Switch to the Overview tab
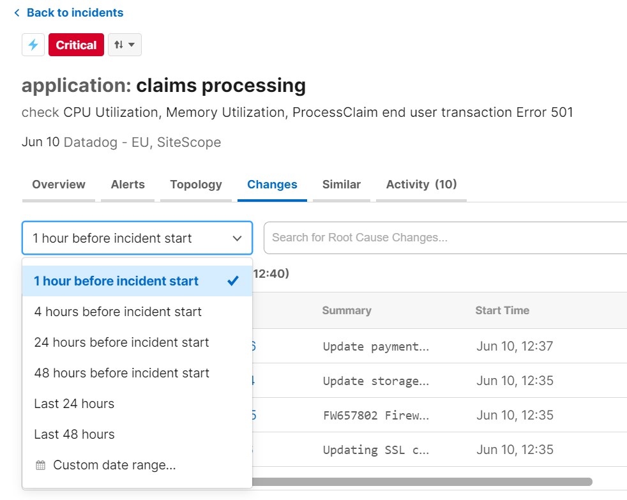The height and width of the screenshot is (500, 627). coord(58,185)
